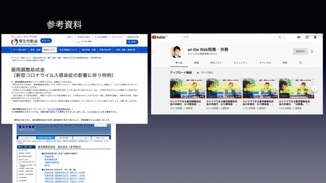
Task: Click the 教育訓練協定書 link
Action: point(51,159)
